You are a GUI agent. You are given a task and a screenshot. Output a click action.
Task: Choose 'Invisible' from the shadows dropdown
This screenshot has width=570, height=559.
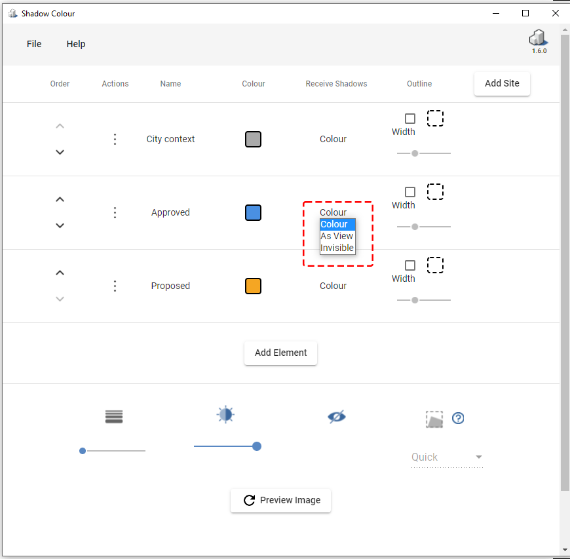point(337,248)
